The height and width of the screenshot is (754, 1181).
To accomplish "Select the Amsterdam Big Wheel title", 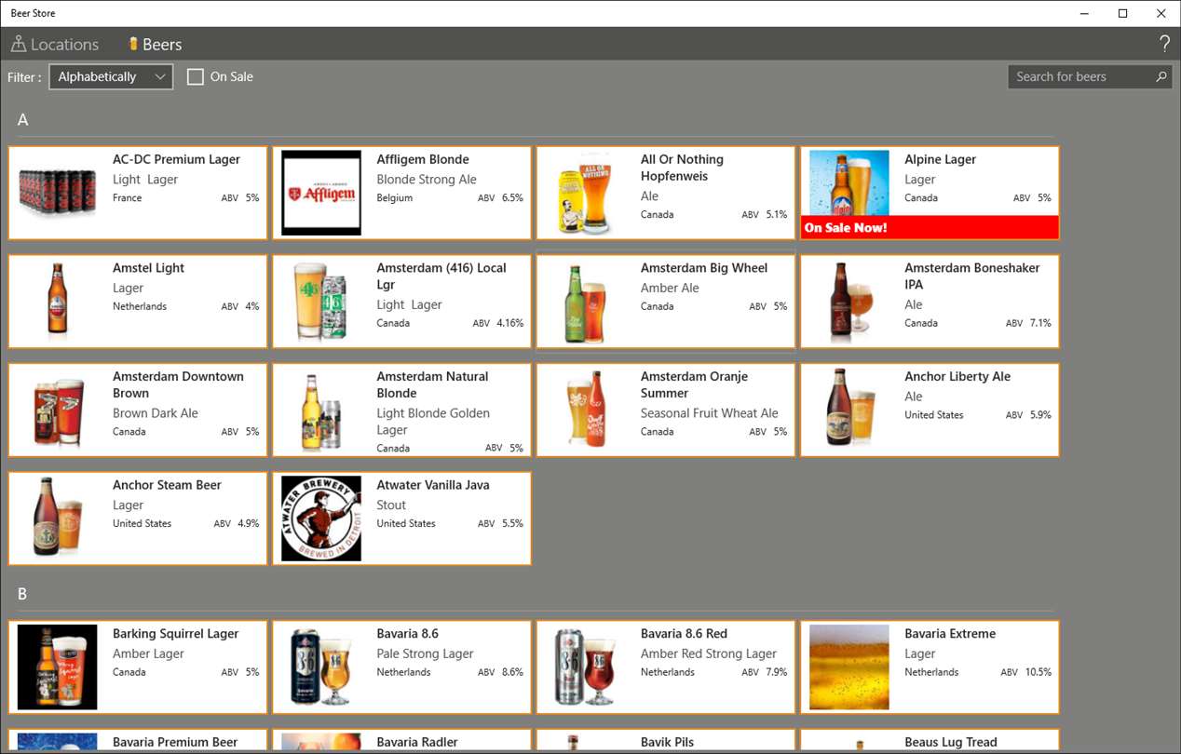I will pyautogui.click(x=703, y=268).
